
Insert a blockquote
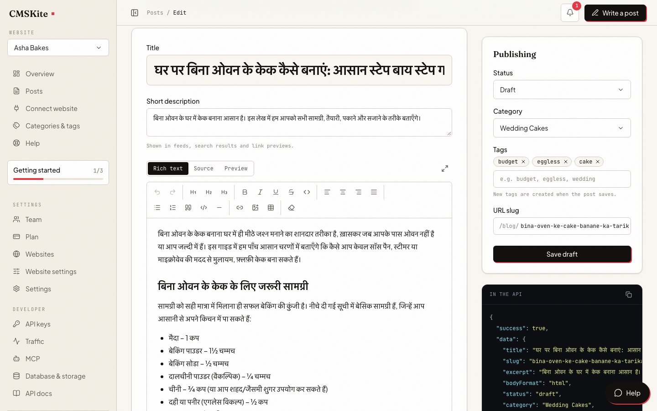click(x=188, y=208)
